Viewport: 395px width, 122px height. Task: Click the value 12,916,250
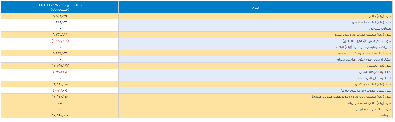[60, 97]
